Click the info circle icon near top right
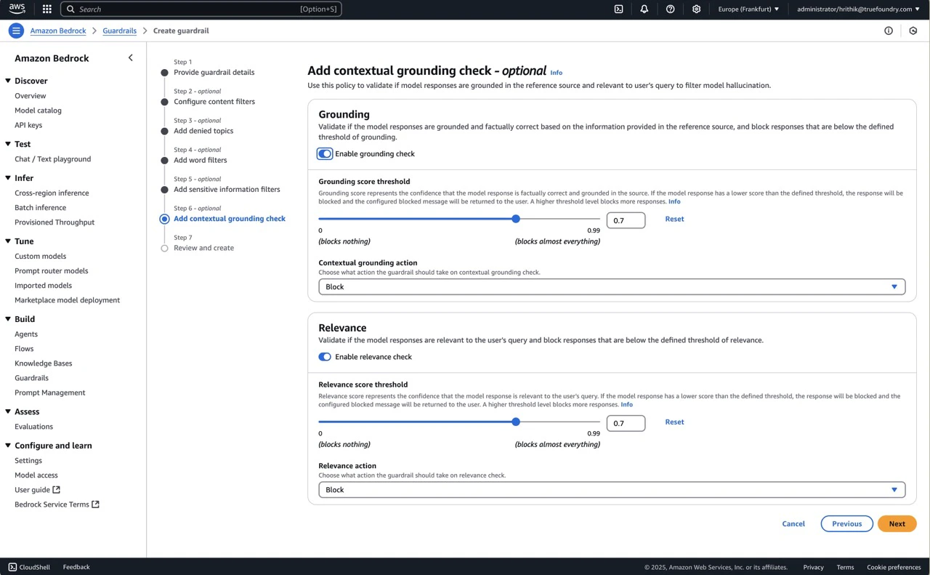Screen dimensions: 930x575 [x=889, y=31]
